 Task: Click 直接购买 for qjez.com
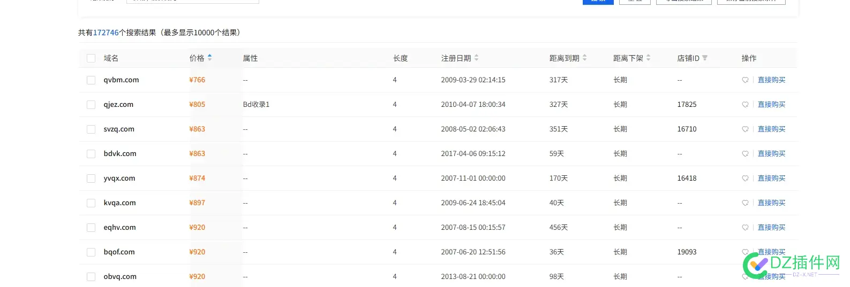771,105
